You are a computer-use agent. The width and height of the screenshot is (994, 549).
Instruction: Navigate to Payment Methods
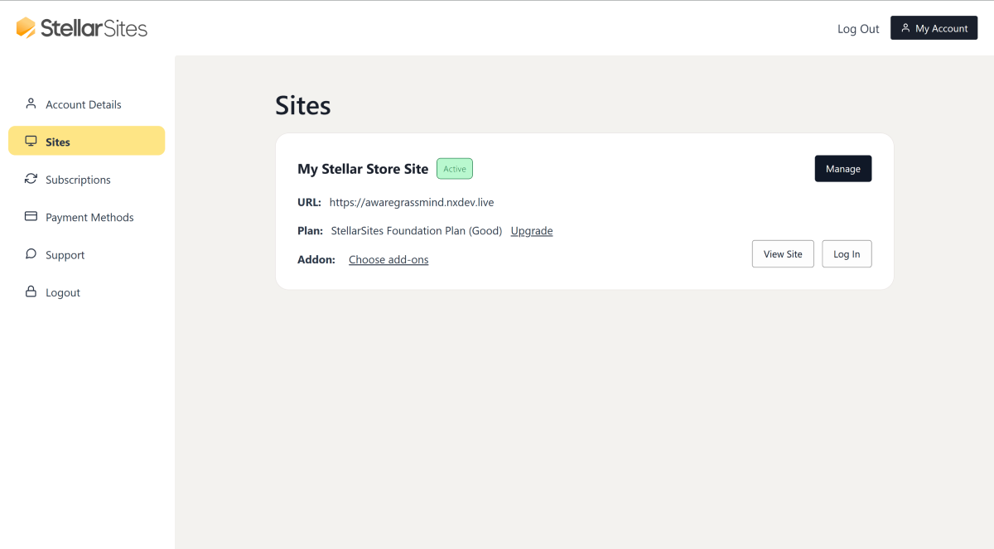pyautogui.click(x=89, y=216)
